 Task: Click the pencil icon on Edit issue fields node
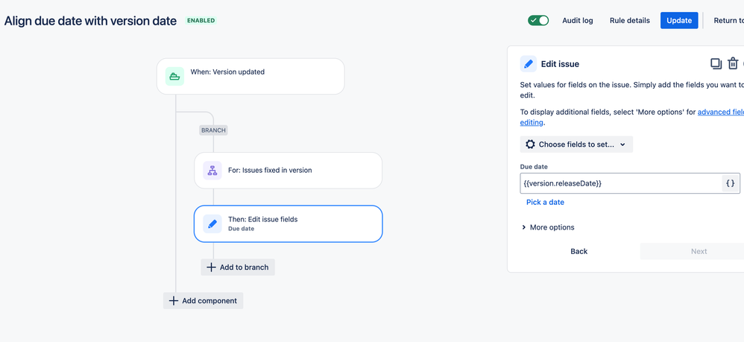click(x=212, y=224)
